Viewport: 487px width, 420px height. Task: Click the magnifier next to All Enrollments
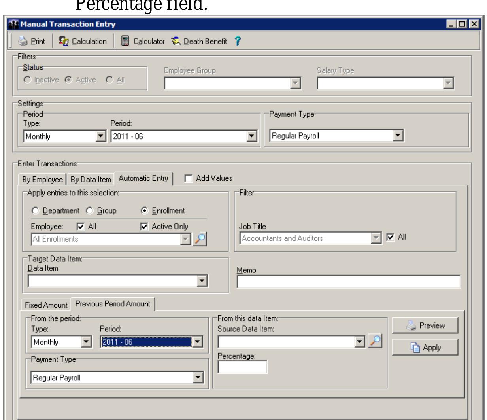200,239
